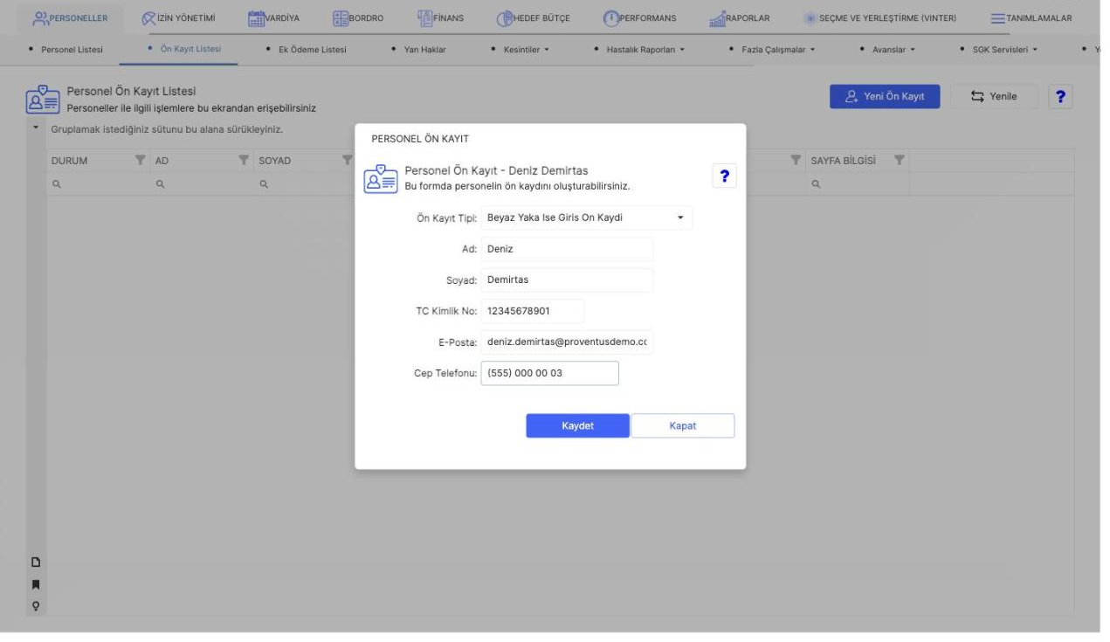
Task: Click the help icon next to Yenile
Action: pyautogui.click(x=1061, y=96)
